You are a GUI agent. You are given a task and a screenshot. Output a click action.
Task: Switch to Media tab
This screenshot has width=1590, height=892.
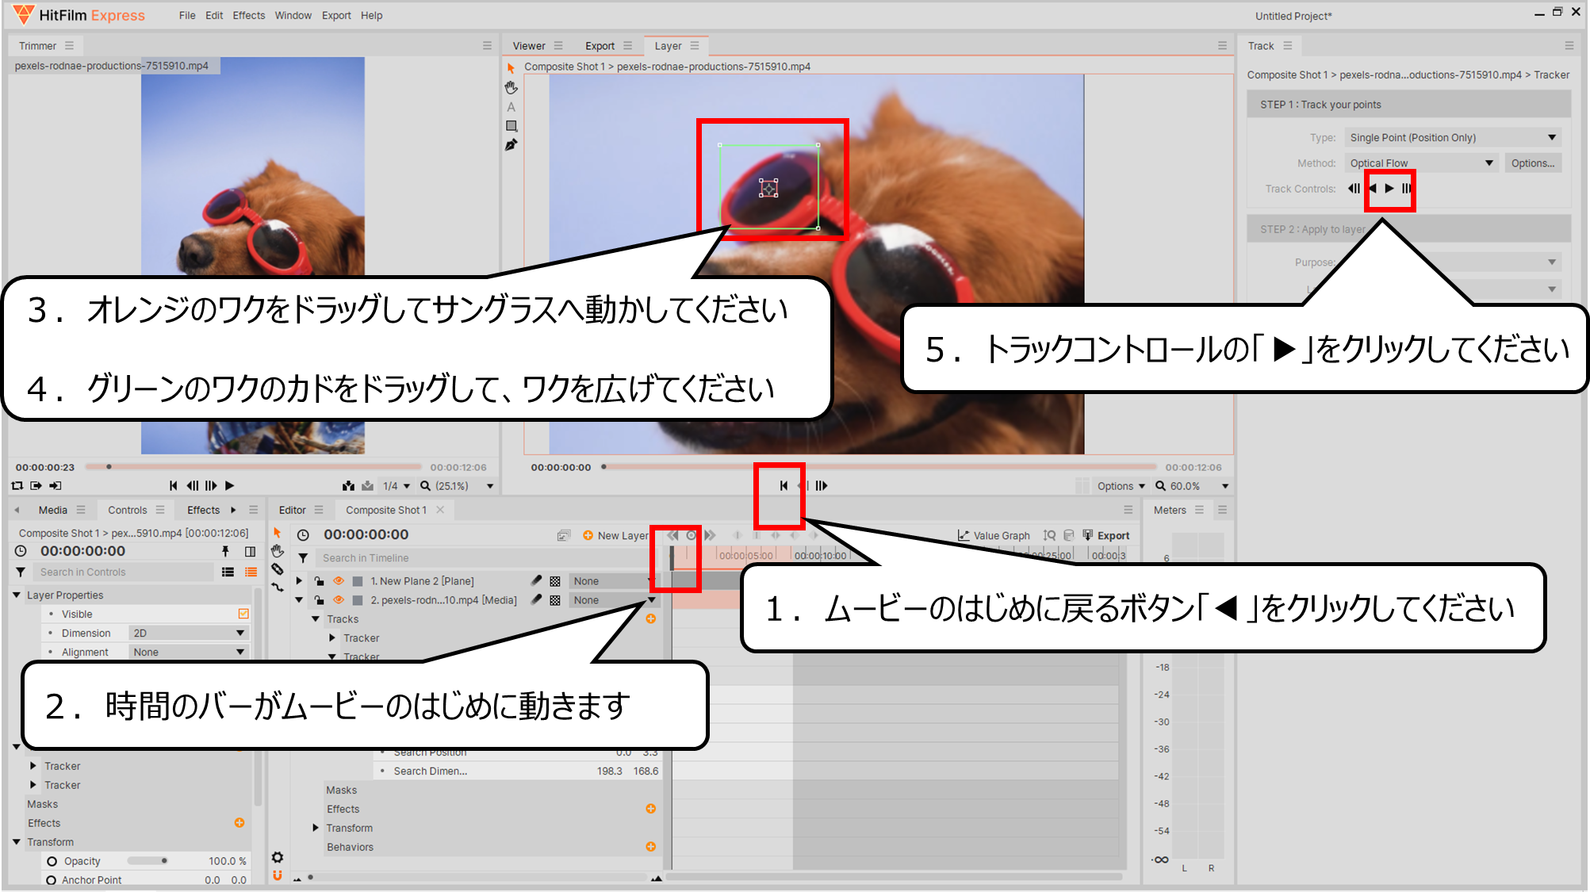[53, 510]
